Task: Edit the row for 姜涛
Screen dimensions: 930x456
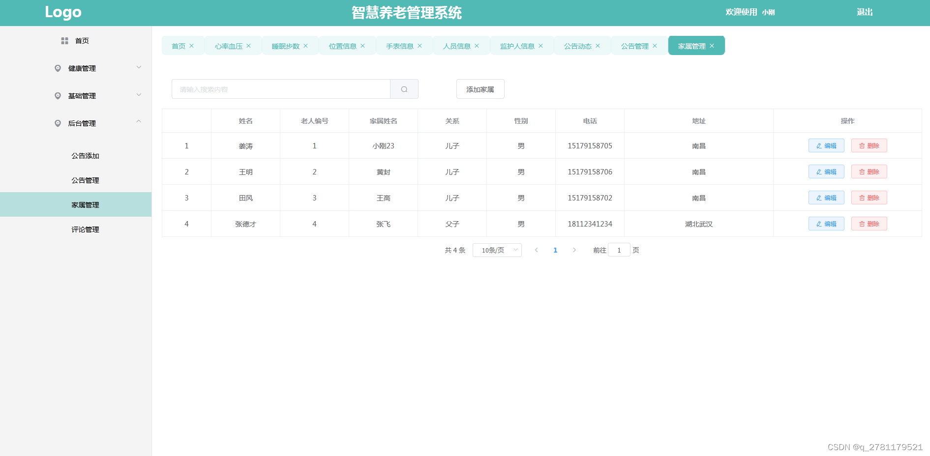Action: click(x=826, y=145)
